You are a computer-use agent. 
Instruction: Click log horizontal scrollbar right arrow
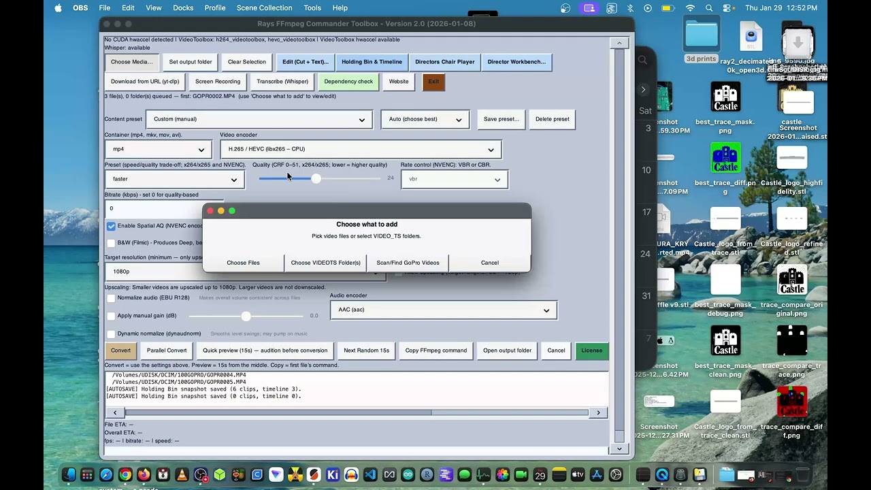(598, 412)
